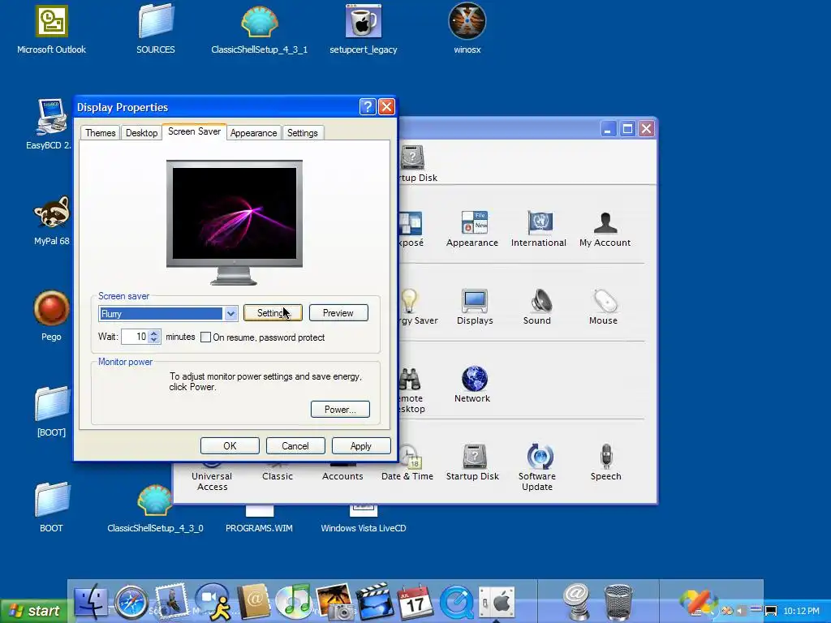Click Display Properties help question button
The height and width of the screenshot is (623, 831).
pos(368,106)
